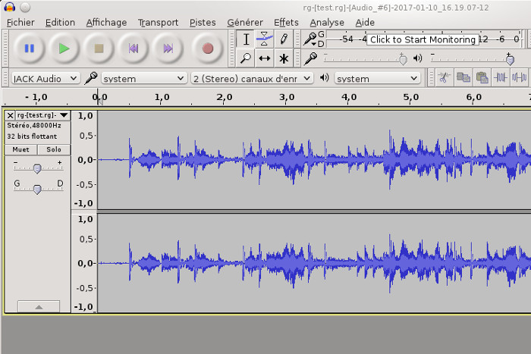The width and height of the screenshot is (531, 354).
Task: Open the Générer menu
Action: [245, 22]
